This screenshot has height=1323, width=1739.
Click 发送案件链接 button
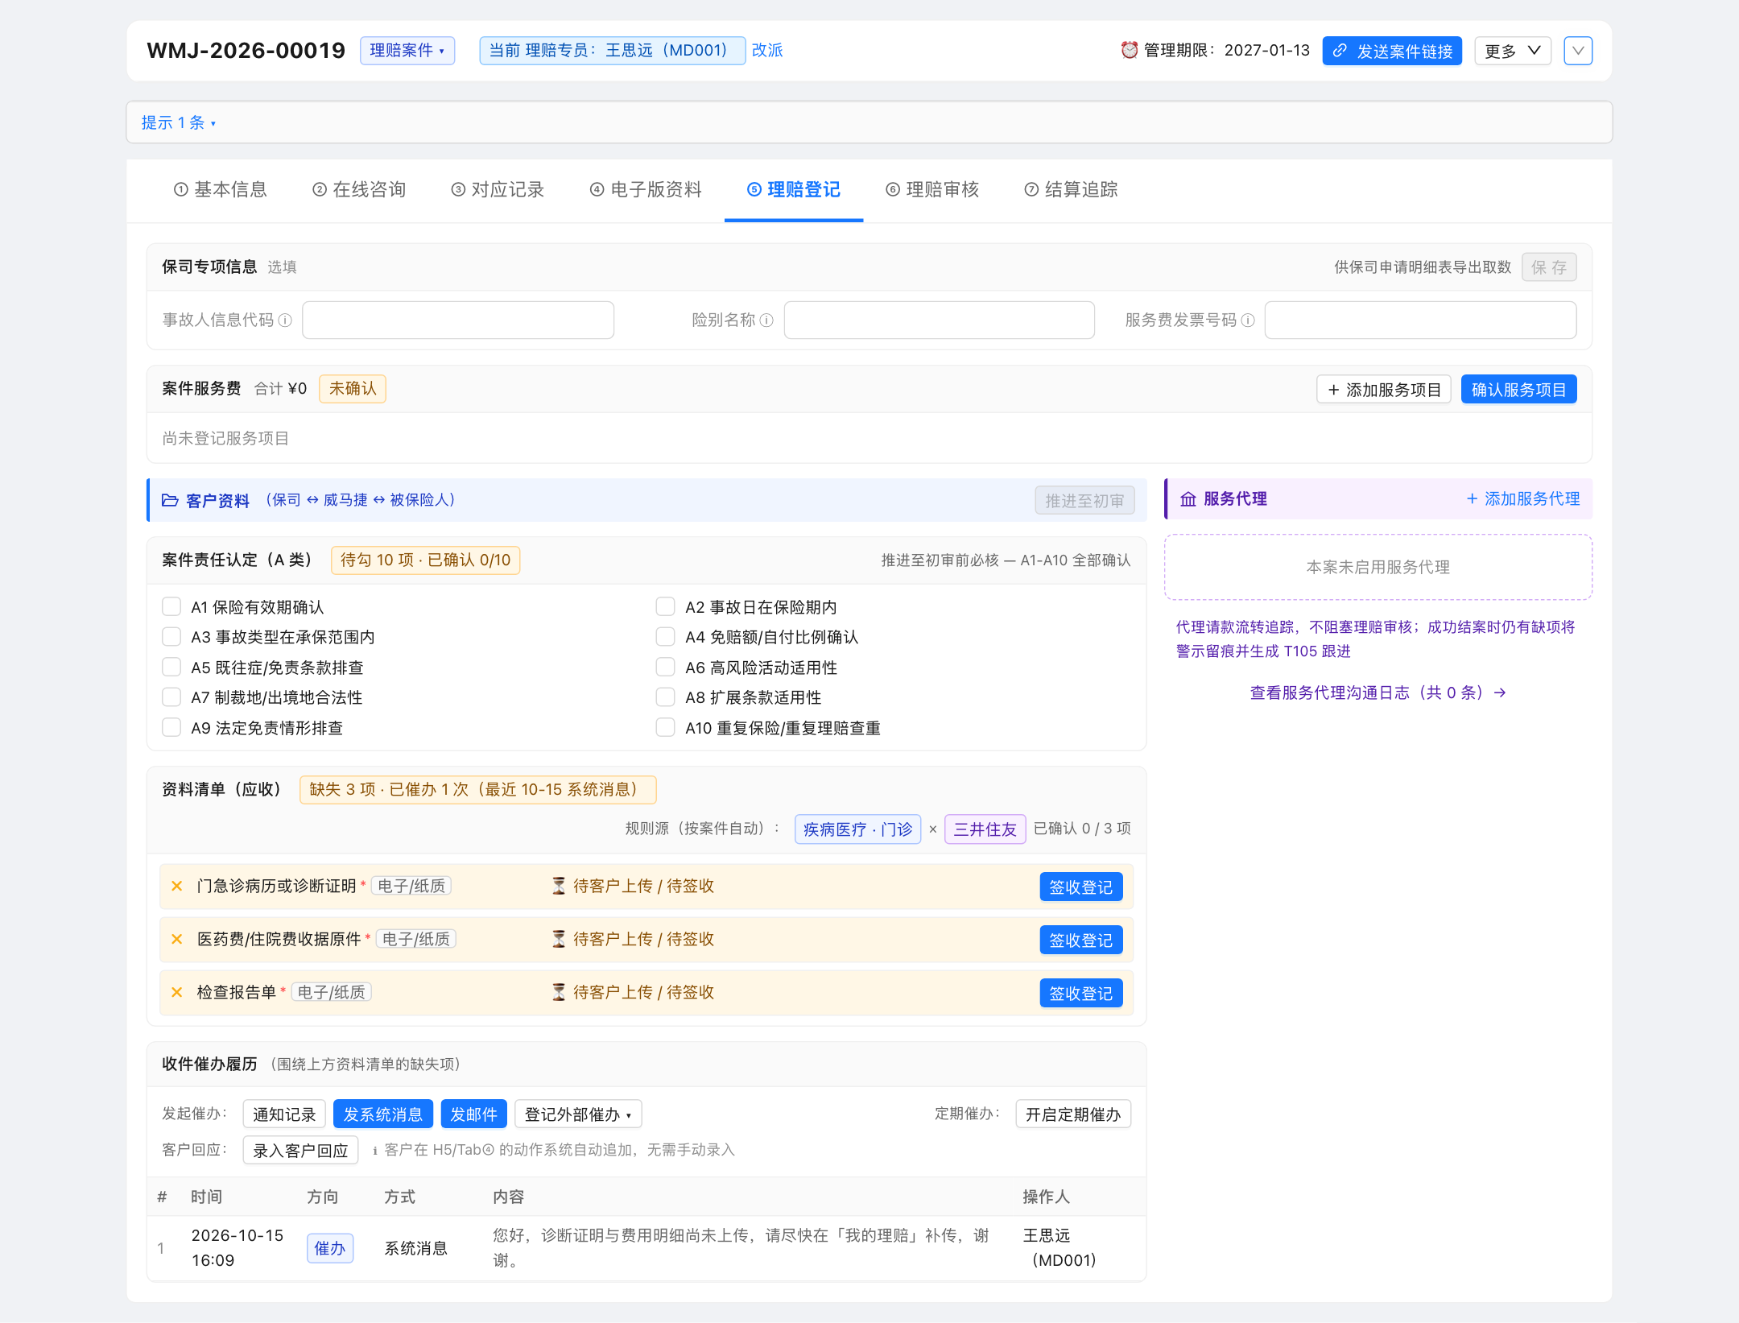point(1392,51)
